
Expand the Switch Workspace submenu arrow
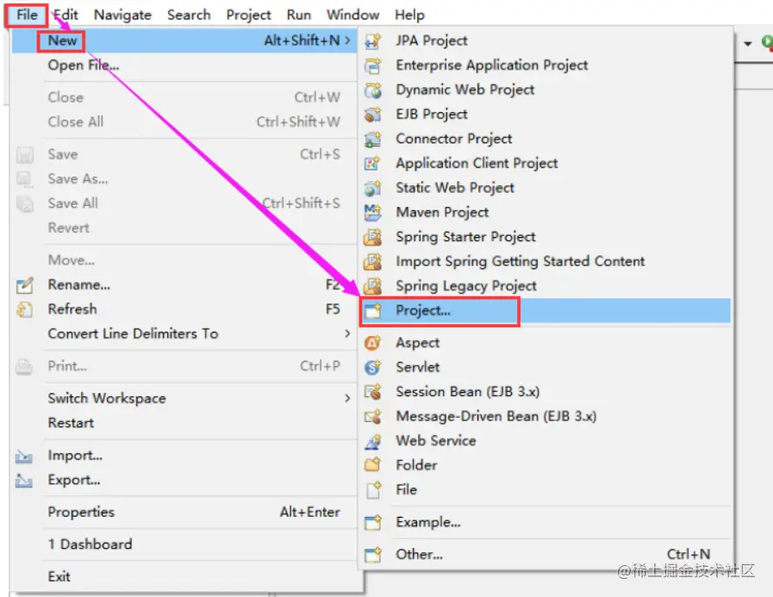click(347, 398)
